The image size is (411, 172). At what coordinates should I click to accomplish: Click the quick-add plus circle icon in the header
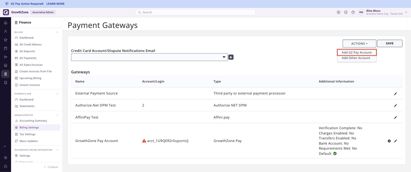point(338,12)
